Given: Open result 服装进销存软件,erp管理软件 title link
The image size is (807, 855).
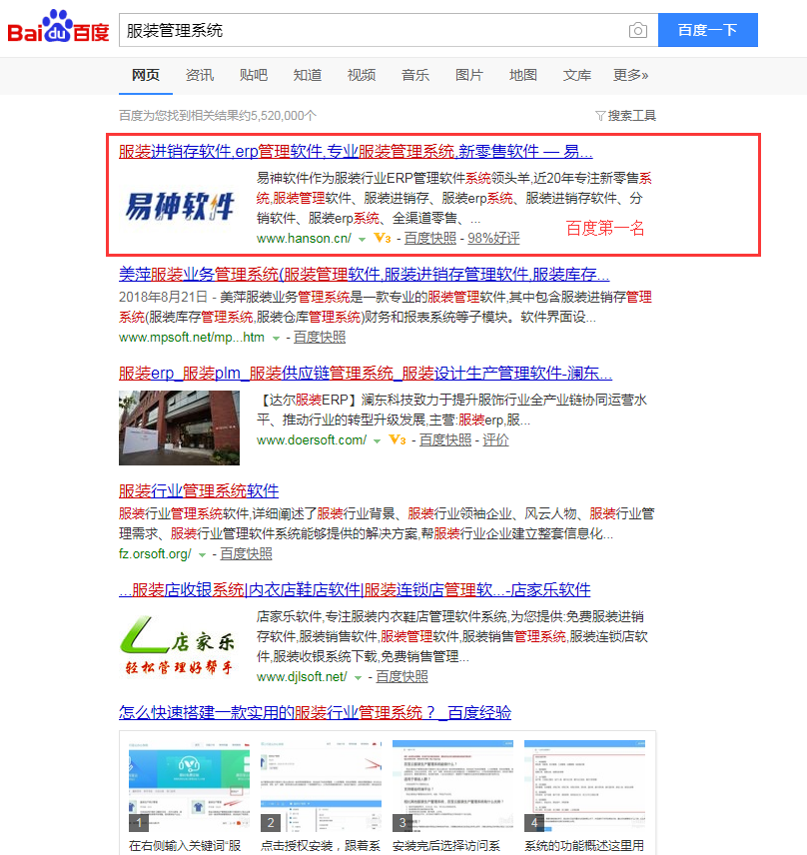Looking at the screenshot, I should click(356, 151).
